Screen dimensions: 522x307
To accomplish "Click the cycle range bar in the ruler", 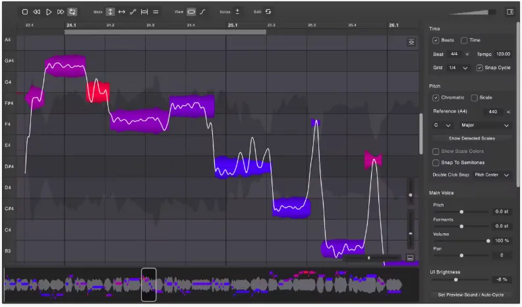I will click(x=165, y=32).
